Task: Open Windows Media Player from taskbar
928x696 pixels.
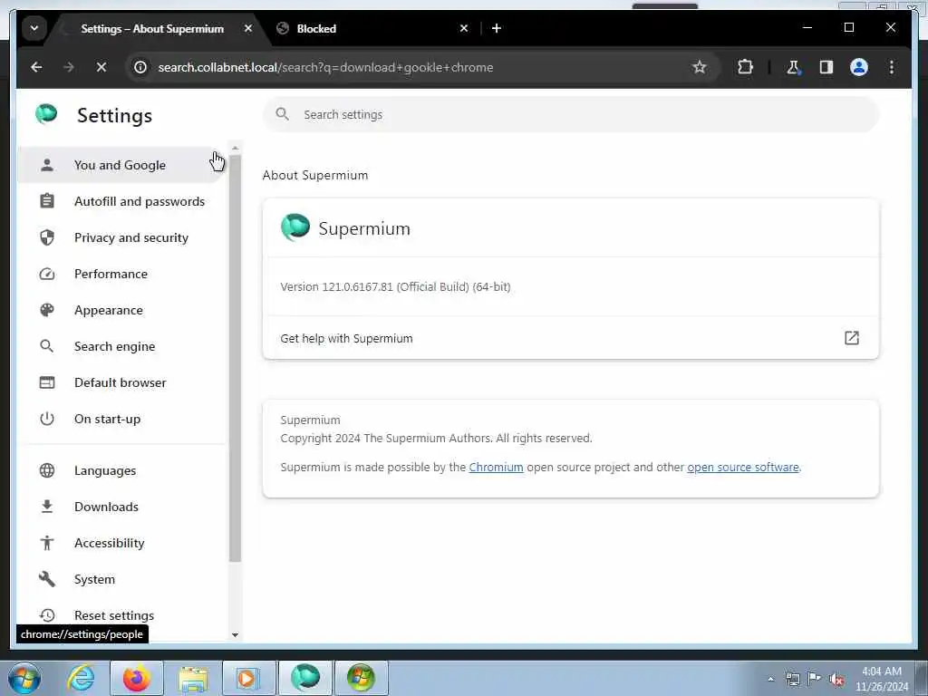Action: pos(248,678)
